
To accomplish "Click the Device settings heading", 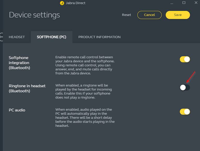I will [x=34, y=15].
